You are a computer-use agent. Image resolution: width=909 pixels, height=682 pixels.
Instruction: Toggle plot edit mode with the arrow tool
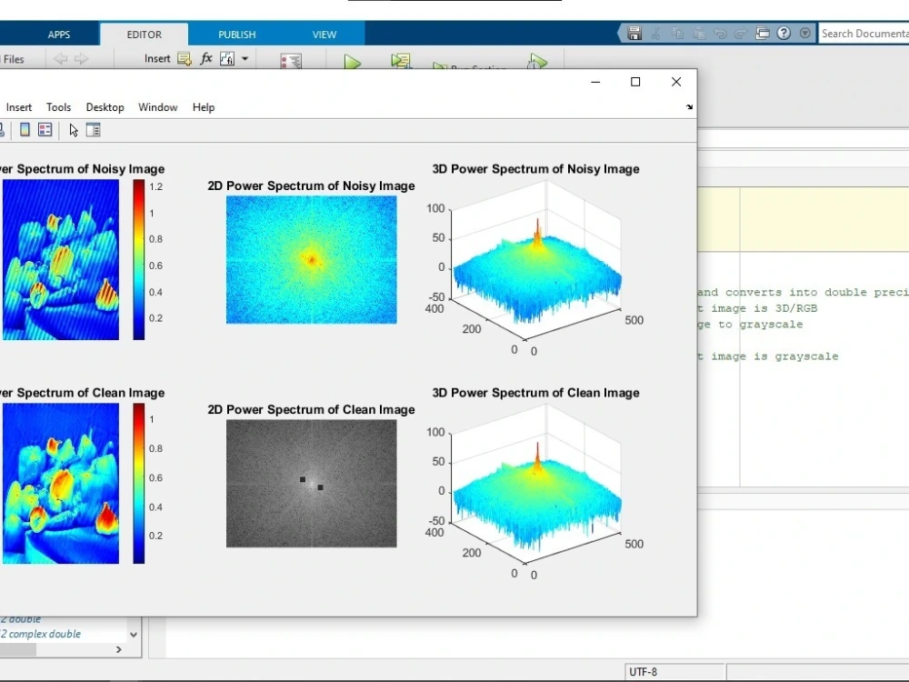[x=72, y=130]
